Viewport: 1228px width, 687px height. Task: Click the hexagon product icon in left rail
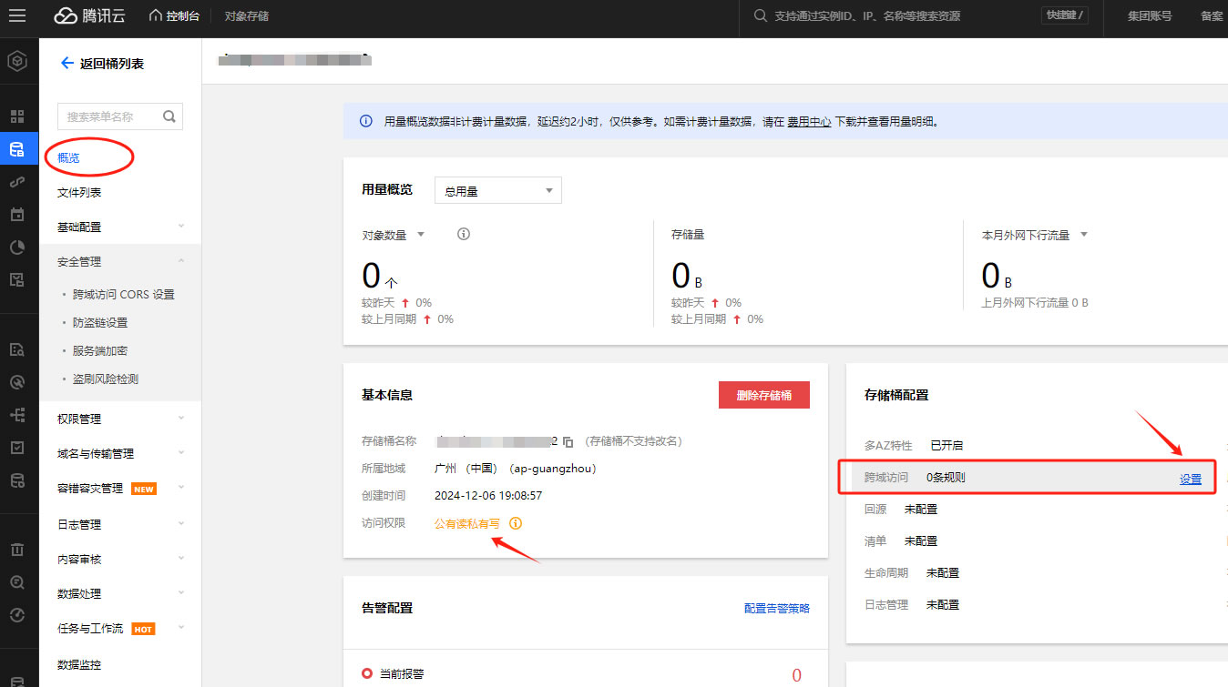pyautogui.click(x=17, y=62)
